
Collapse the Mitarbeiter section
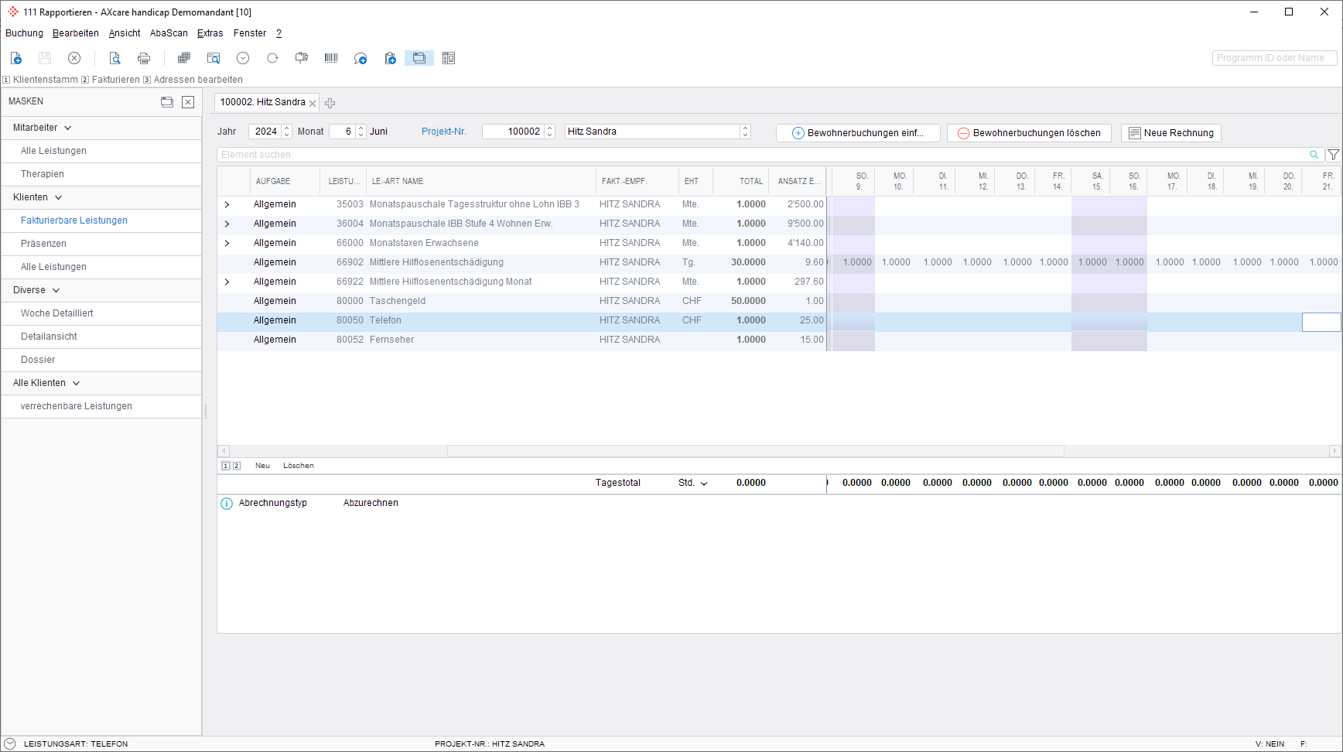pyautogui.click(x=68, y=128)
